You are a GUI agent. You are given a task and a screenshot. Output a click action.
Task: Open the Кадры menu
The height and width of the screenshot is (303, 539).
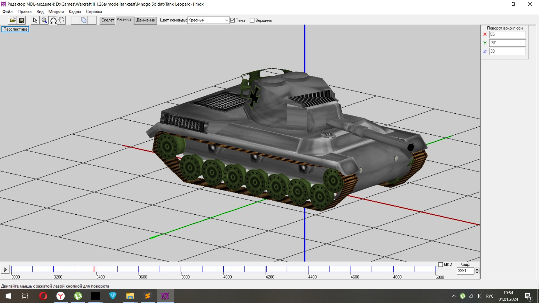click(x=75, y=12)
